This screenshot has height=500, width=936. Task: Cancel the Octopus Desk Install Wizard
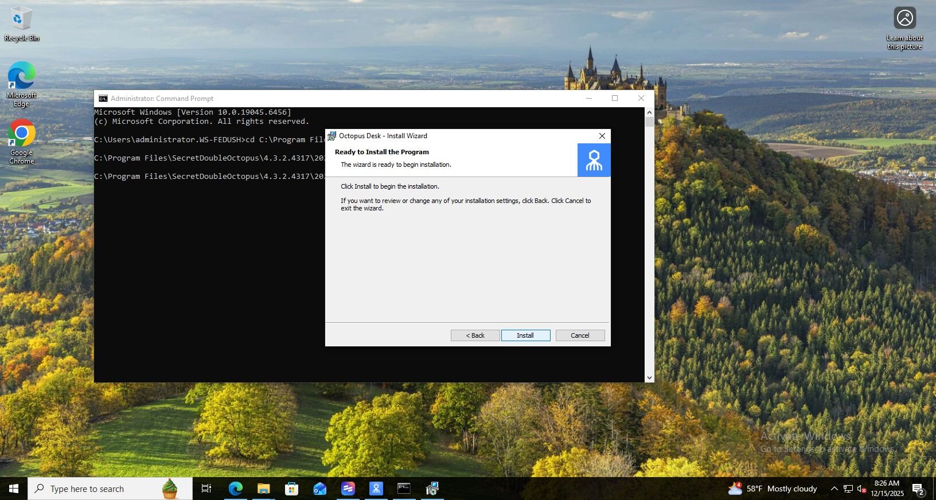580,335
